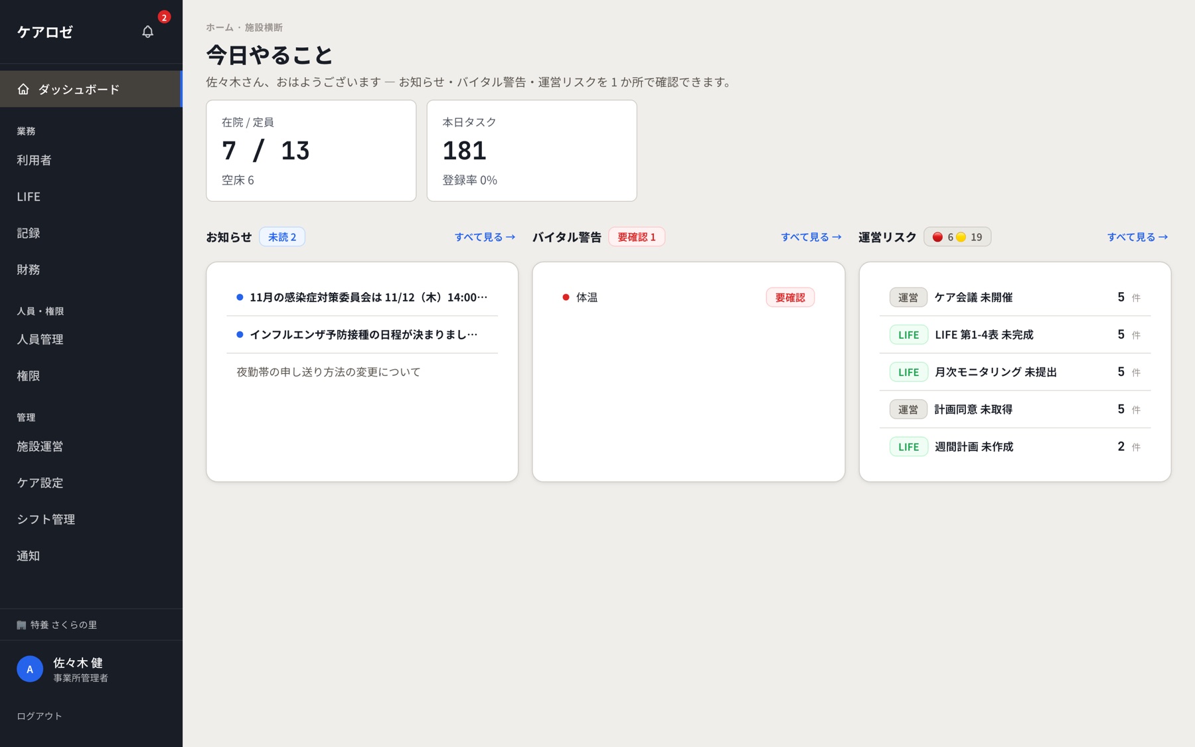1195x747 pixels.
Task: Open the 体温 vital alert row
Action: tap(688, 297)
